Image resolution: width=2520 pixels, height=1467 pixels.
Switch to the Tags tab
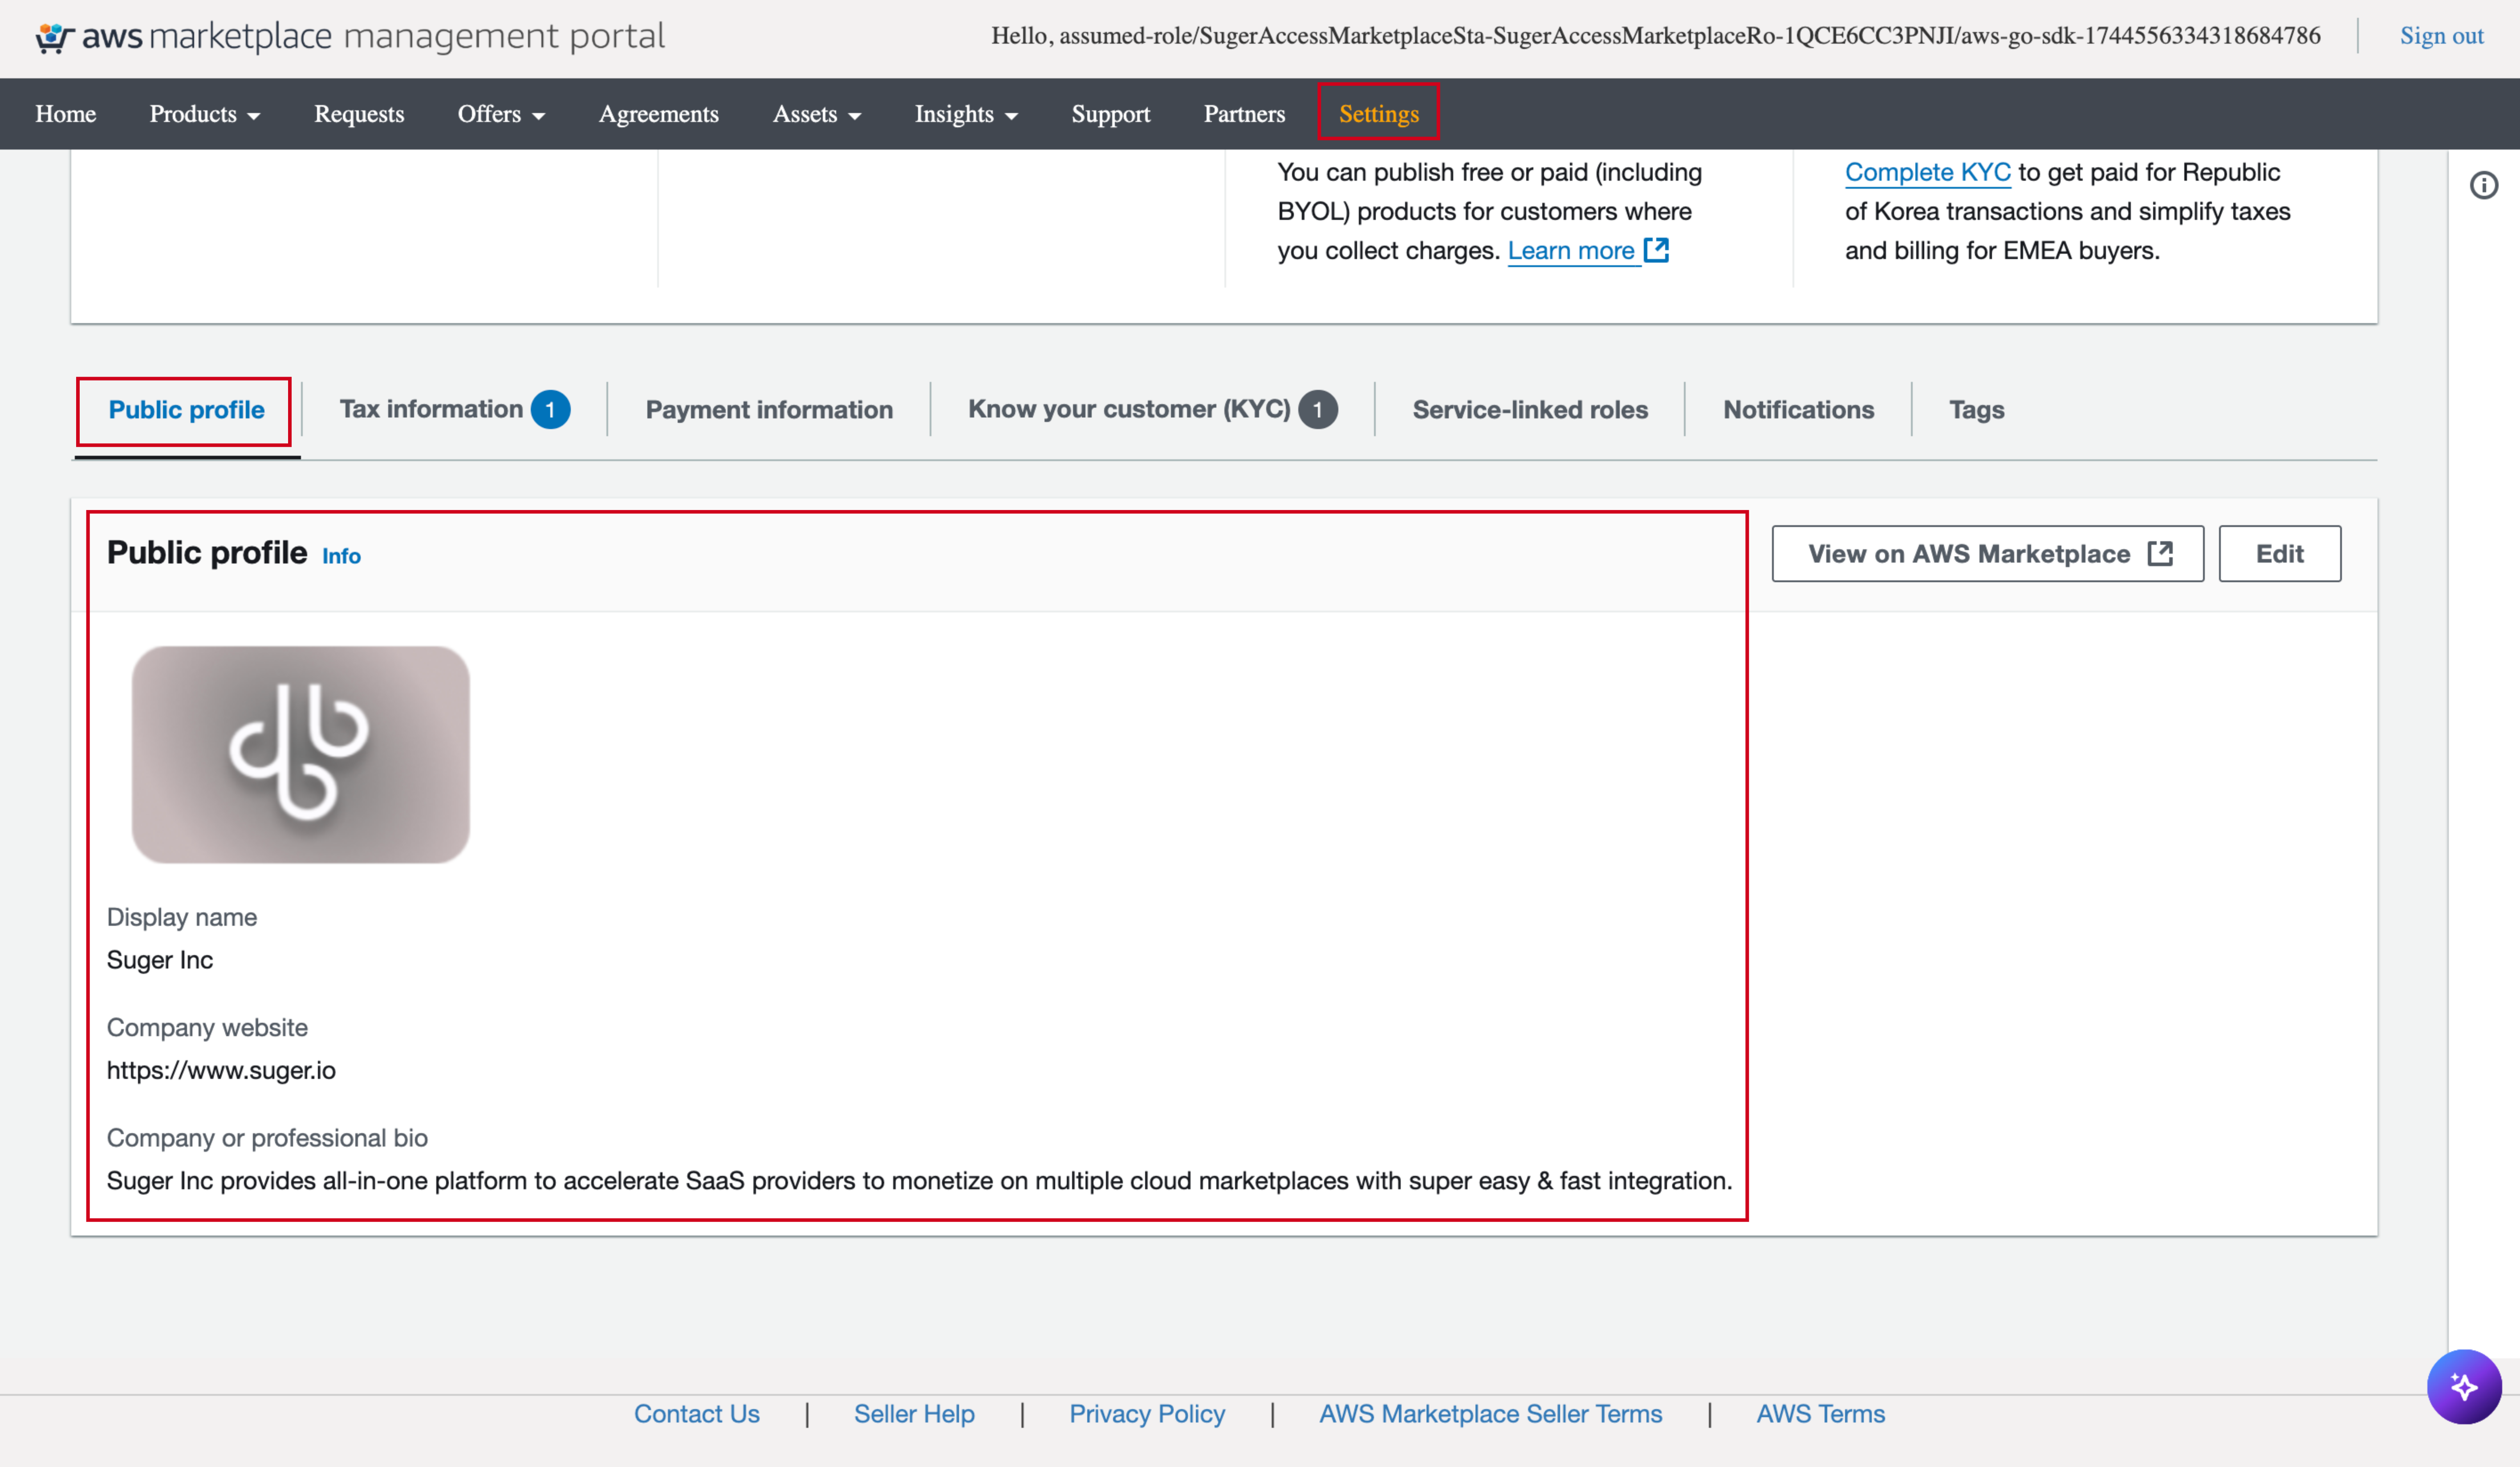coord(1976,410)
